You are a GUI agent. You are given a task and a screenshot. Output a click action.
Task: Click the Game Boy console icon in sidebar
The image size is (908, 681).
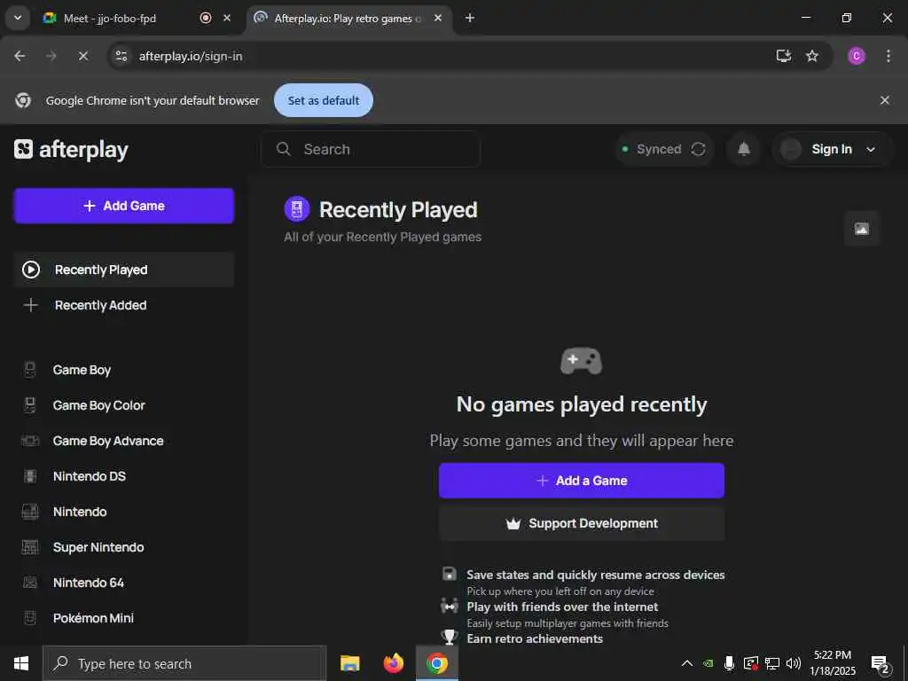tap(30, 370)
